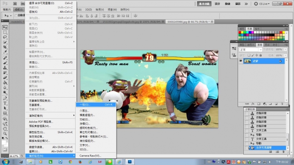The image size is (294, 165).
Task: Click the foreground color swatch in toolbox
Action: click(4, 143)
